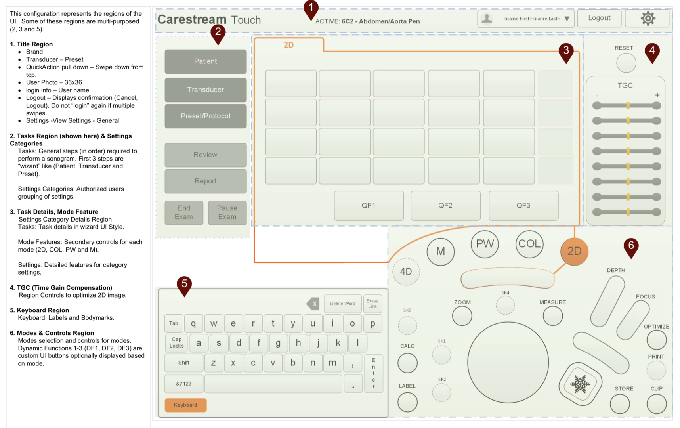Tap the Tab key
This screenshot has width=680, height=428.
[174, 323]
